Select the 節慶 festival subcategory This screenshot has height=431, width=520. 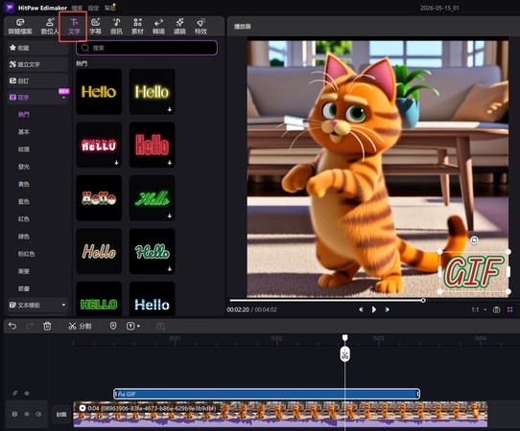pyautogui.click(x=24, y=288)
